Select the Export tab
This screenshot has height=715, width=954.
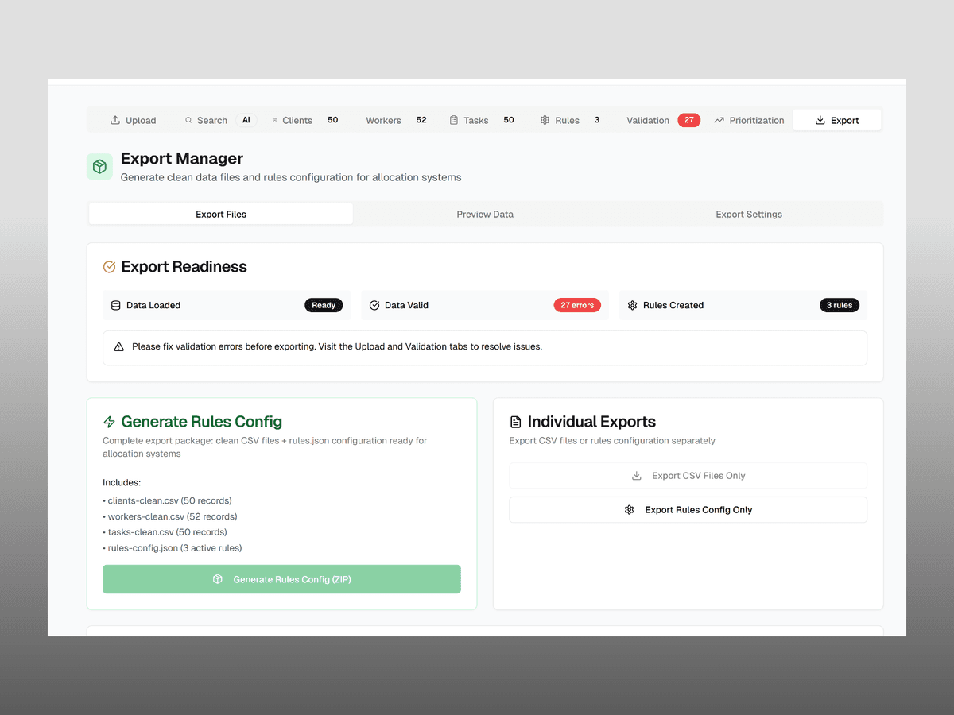coord(837,121)
